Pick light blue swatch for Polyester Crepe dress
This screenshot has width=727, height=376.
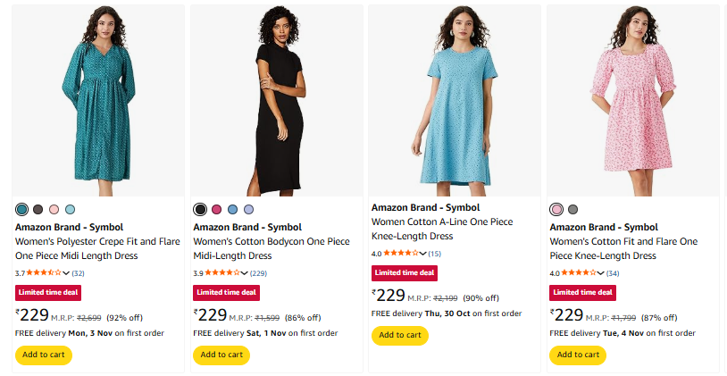coord(71,209)
